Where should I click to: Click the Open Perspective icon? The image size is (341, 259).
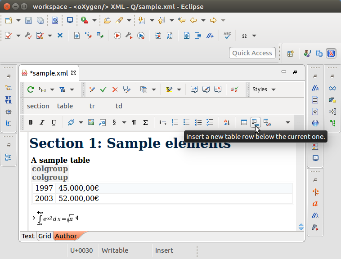(x=291, y=54)
